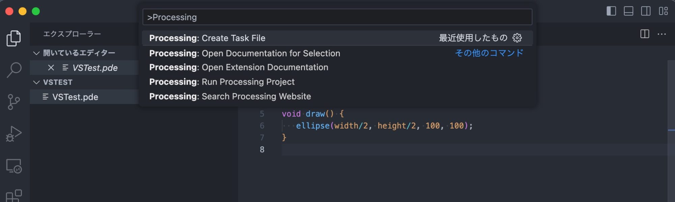Toggle the secondary side bar
This screenshot has height=202, width=675.
(x=646, y=11)
